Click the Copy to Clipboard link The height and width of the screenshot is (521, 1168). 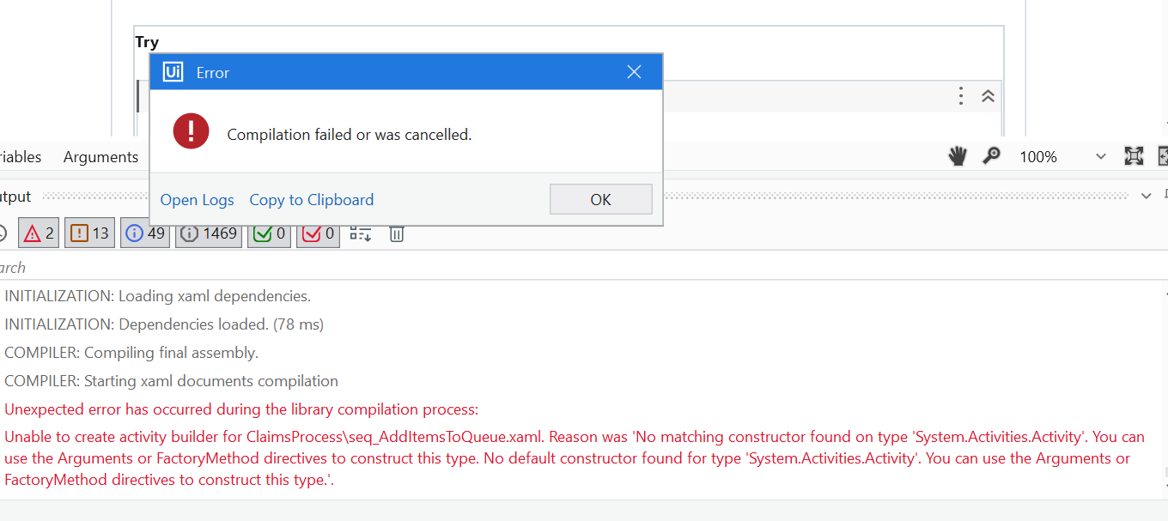pos(311,200)
